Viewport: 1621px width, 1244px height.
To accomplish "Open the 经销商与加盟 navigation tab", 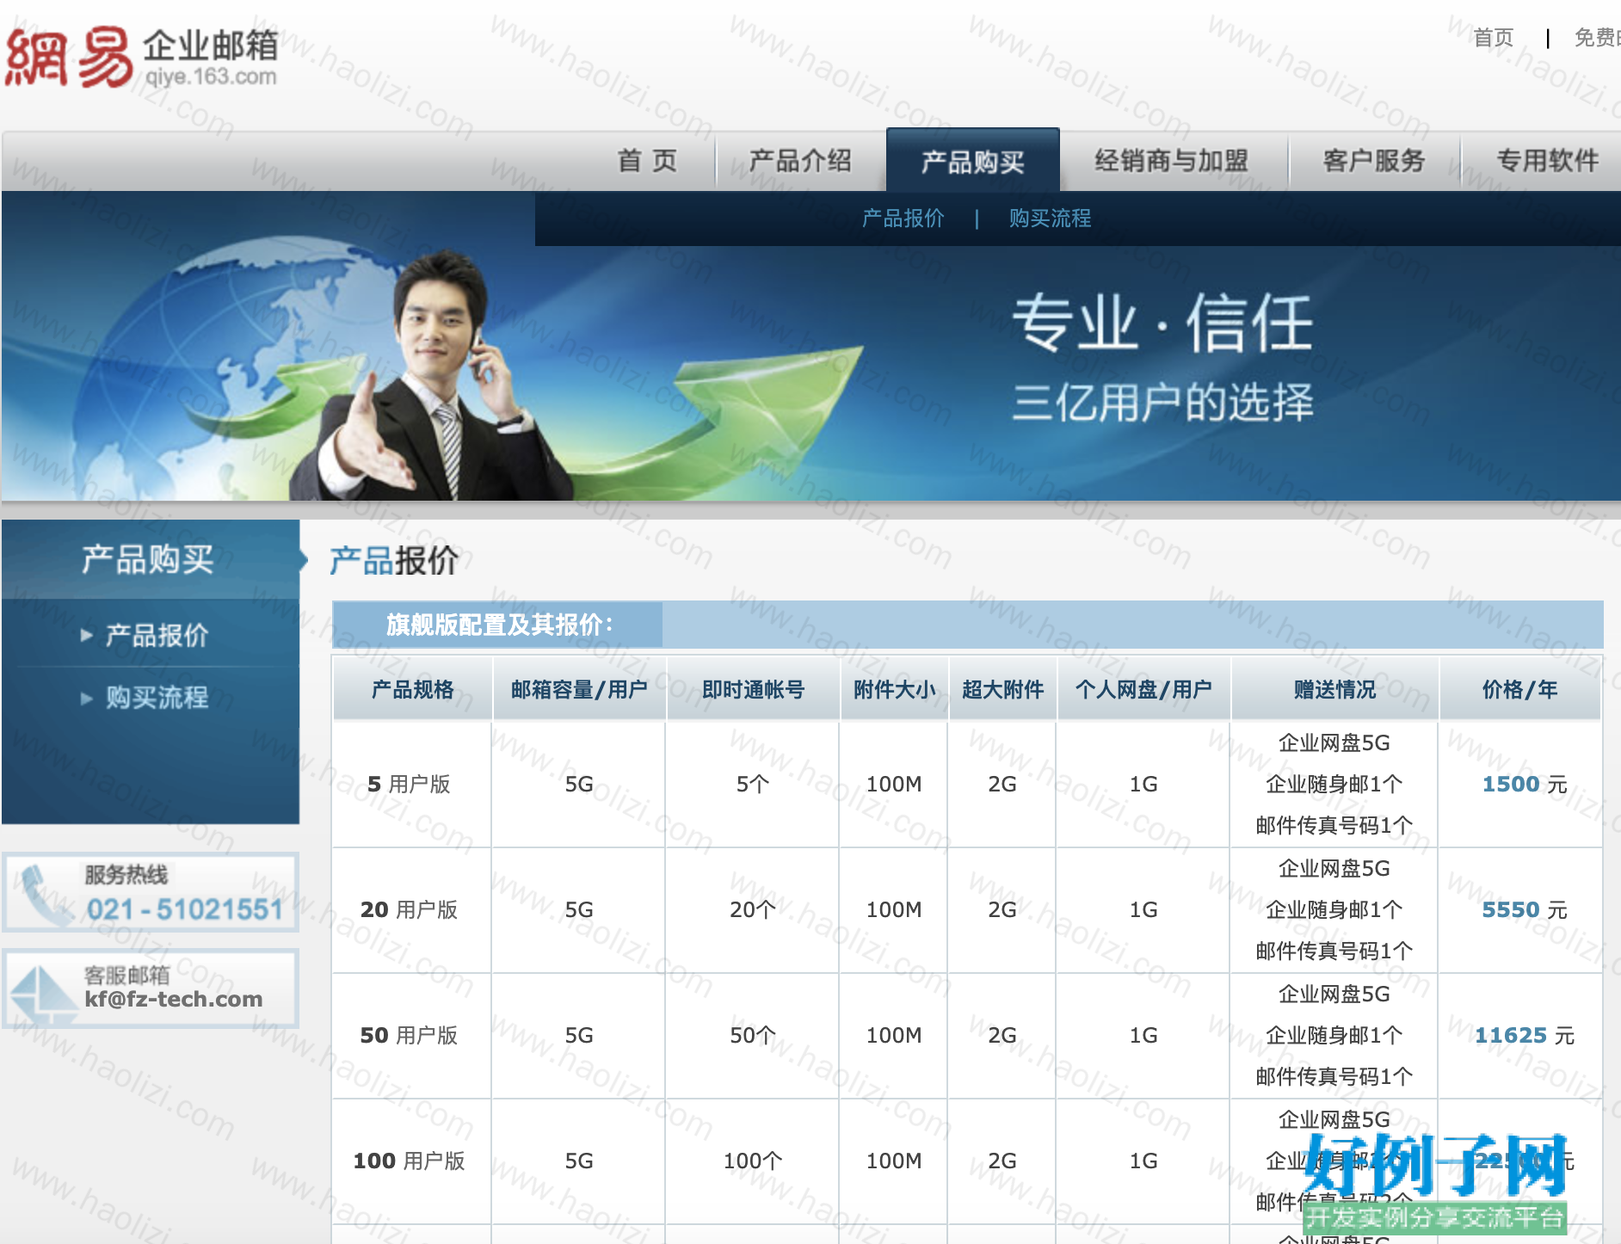I will (1171, 161).
